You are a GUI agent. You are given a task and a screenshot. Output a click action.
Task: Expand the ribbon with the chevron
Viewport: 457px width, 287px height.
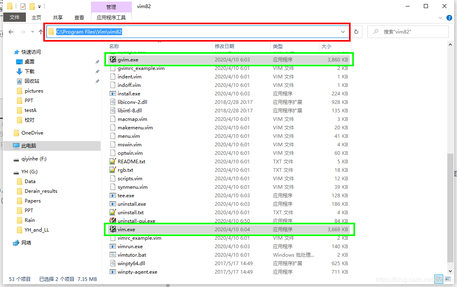coord(440,18)
